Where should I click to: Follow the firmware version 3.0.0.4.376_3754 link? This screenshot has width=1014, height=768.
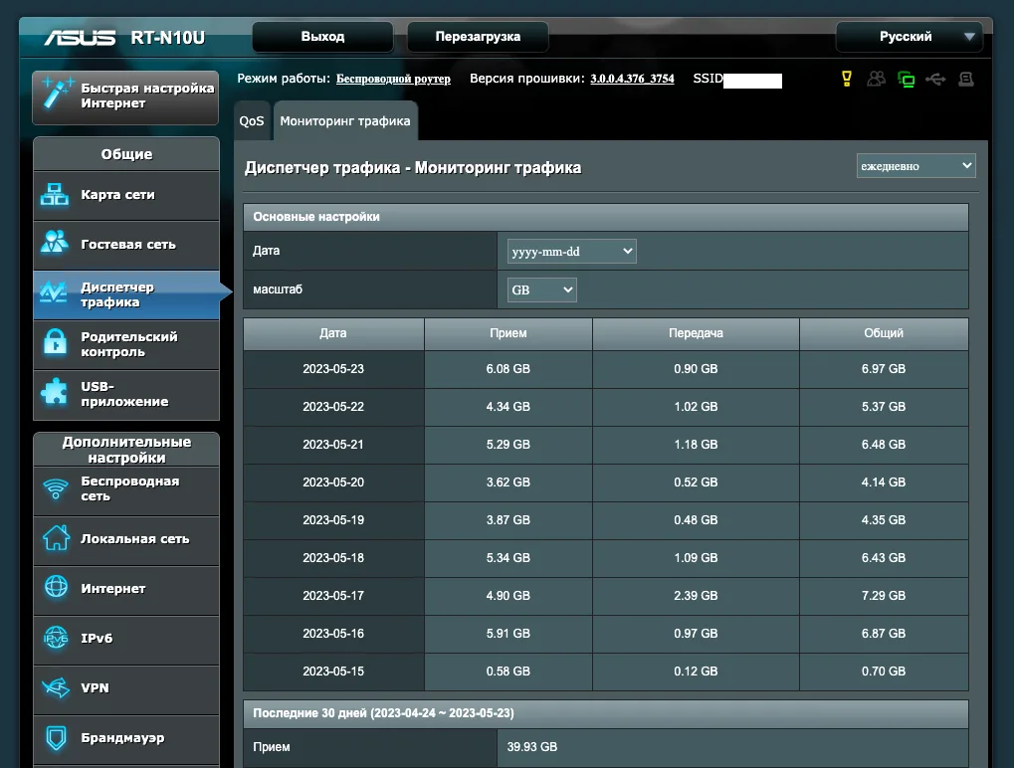(x=632, y=79)
